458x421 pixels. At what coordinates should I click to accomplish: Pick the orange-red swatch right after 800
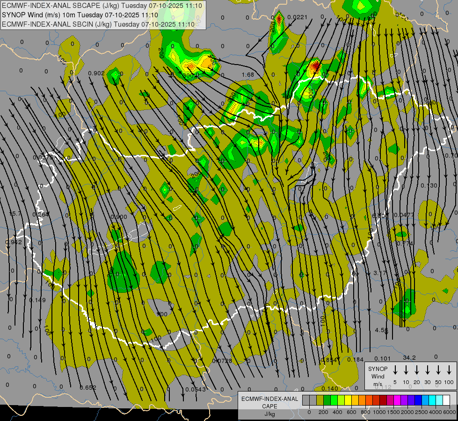coord(369,400)
